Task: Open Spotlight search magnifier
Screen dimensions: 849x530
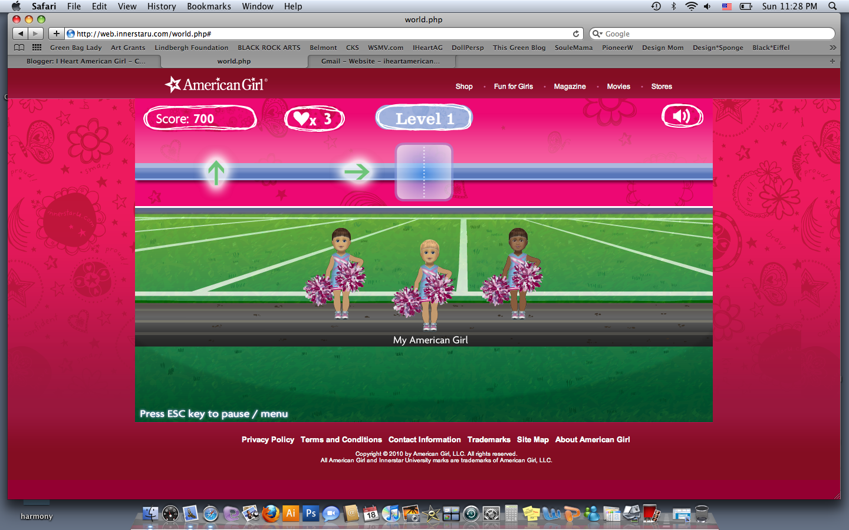Action: (832, 6)
